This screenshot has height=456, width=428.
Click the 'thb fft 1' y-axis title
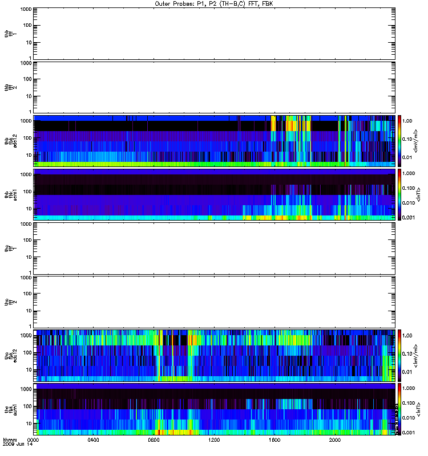coord(11,34)
